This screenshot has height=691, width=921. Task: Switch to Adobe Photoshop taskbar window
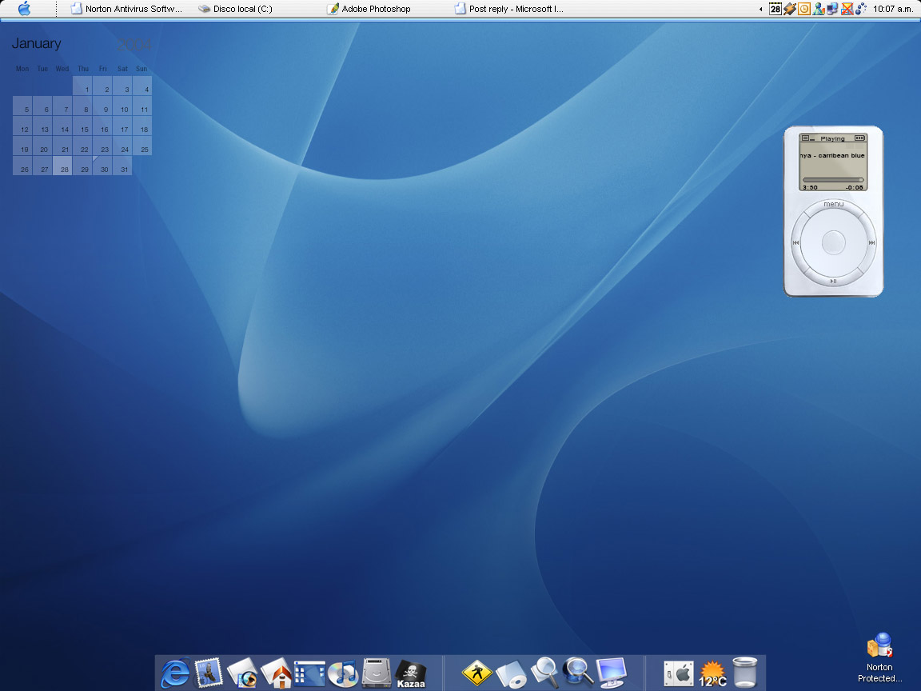(369, 9)
